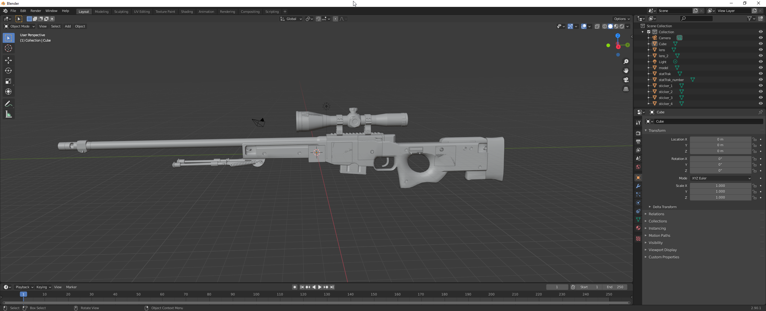The image size is (766, 311).
Task: Open the Object Mode dropdown
Action: [x=19, y=26]
